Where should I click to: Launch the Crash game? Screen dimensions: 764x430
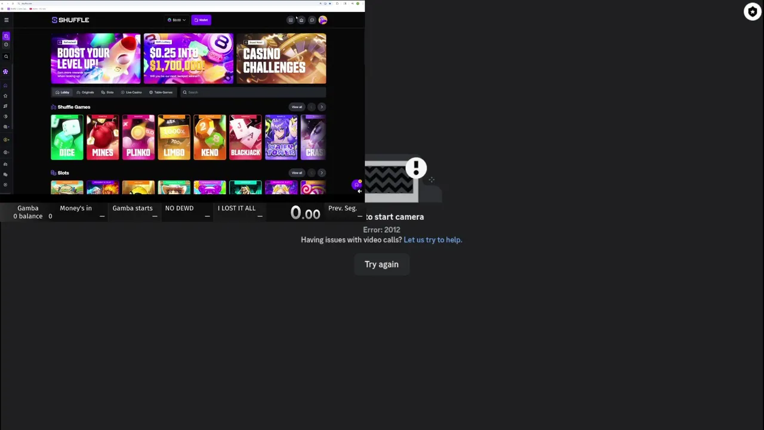(x=313, y=137)
